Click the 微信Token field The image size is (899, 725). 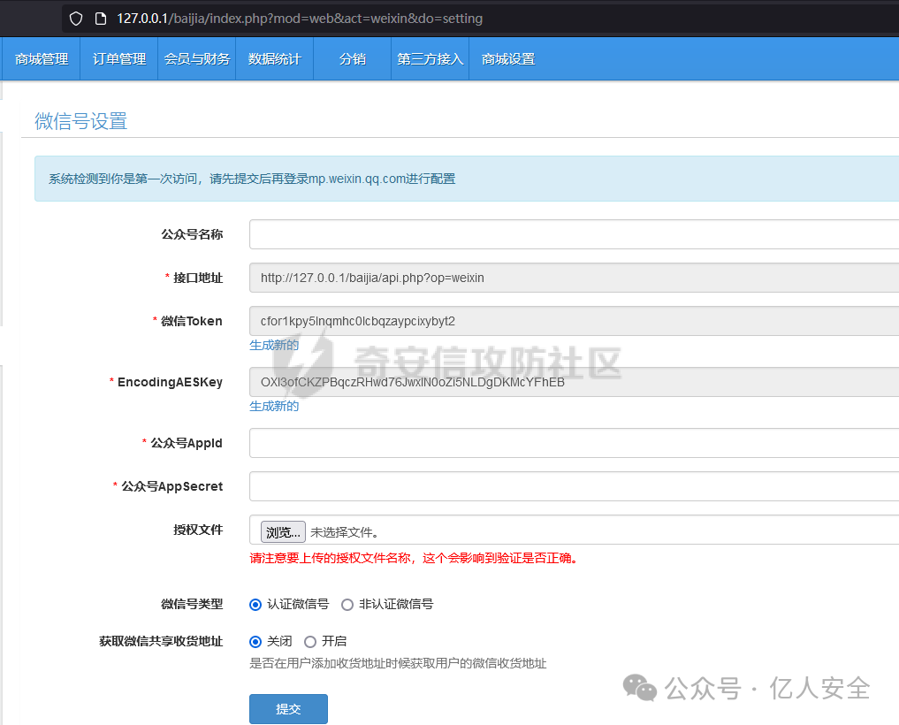tap(574, 321)
